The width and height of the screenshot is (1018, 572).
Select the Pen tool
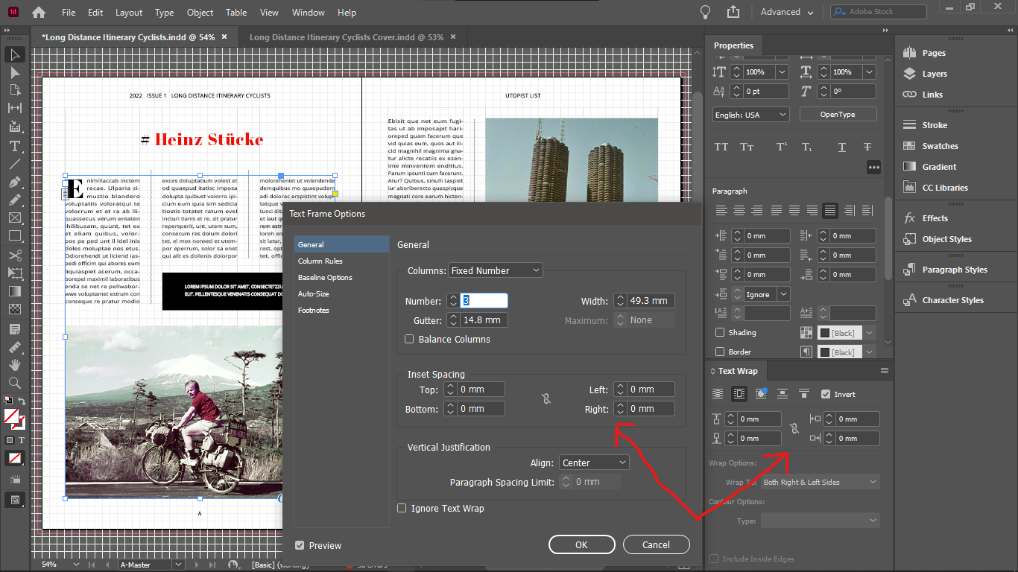coord(14,182)
